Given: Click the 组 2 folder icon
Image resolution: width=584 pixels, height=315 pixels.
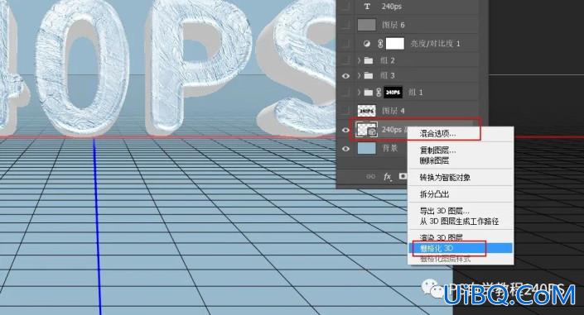Looking at the screenshot, I should tap(369, 60).
